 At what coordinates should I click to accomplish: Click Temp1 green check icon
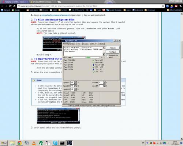point(94,60)
